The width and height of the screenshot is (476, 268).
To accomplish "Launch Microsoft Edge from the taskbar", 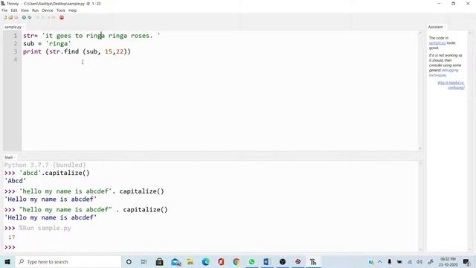I will pyautogui.click(x=205, y=261).
